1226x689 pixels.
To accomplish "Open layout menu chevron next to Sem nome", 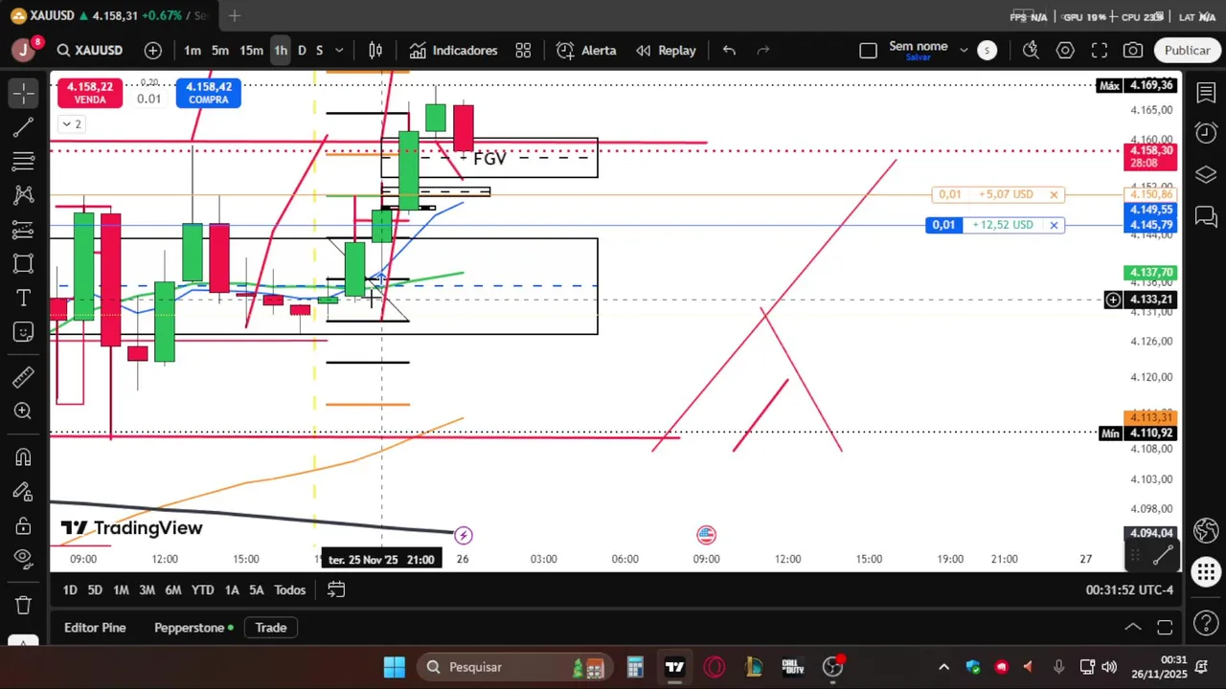I will point(964,51).
